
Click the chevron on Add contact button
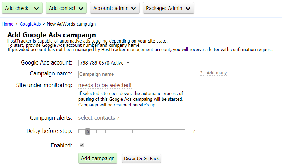click(x=81, y=9)
